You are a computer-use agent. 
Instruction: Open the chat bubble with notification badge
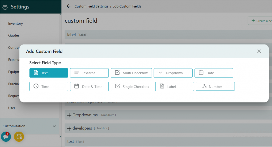coord(6,137)
